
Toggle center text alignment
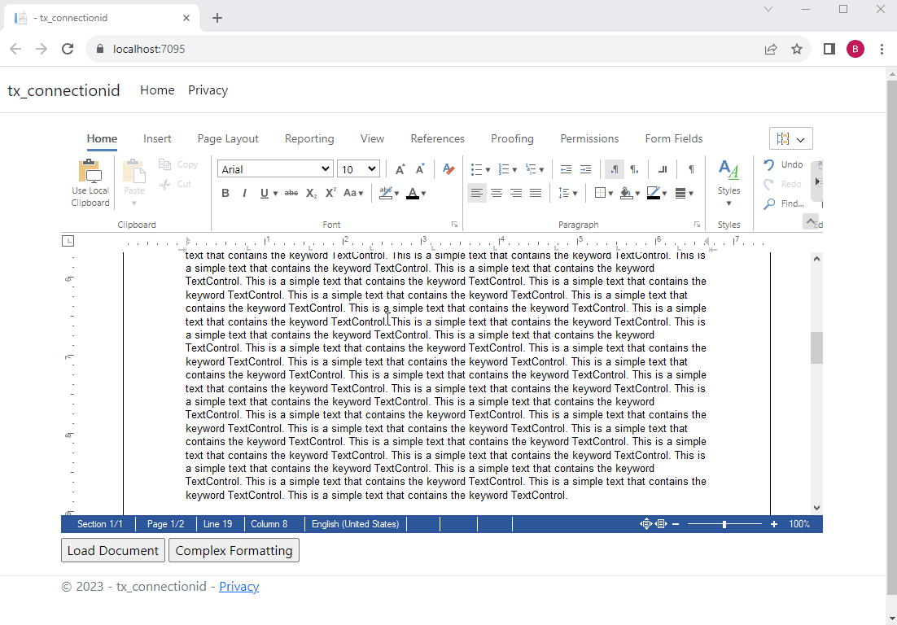coord(497,193)
